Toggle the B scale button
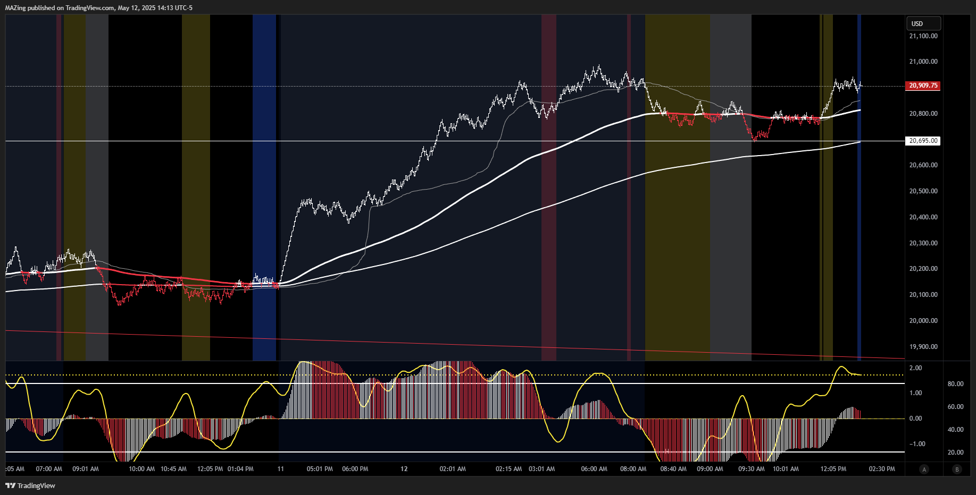The image size is (976, 495). pos(957,469)
